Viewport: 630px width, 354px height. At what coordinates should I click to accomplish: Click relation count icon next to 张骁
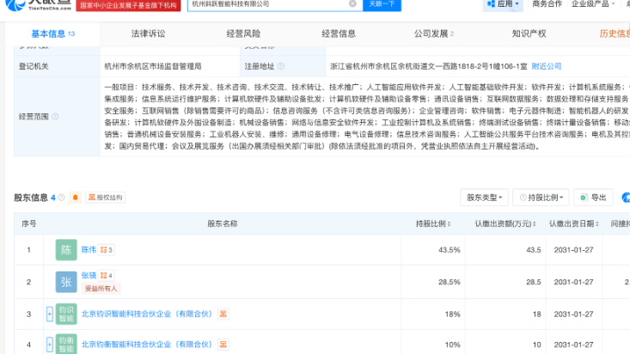click(107, 275)
